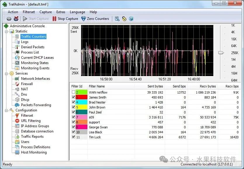Open the Extras menu

[x=61, y=12]
